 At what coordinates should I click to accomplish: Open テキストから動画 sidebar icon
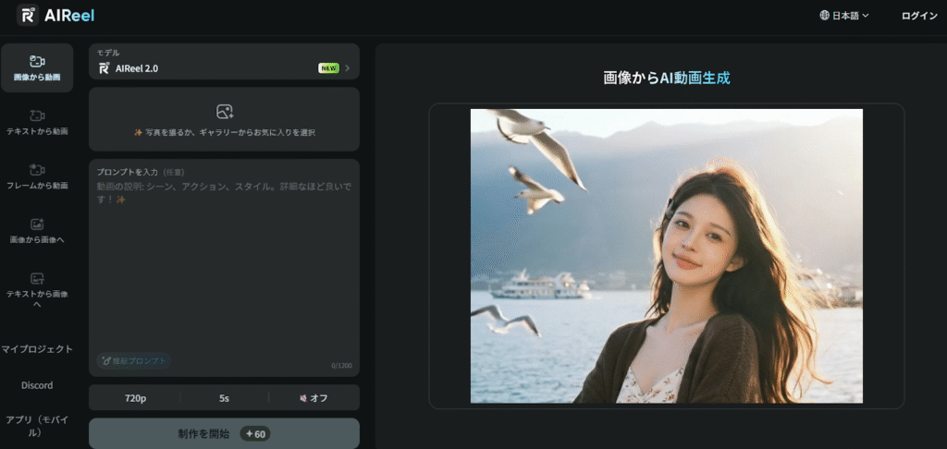[37, 115]
